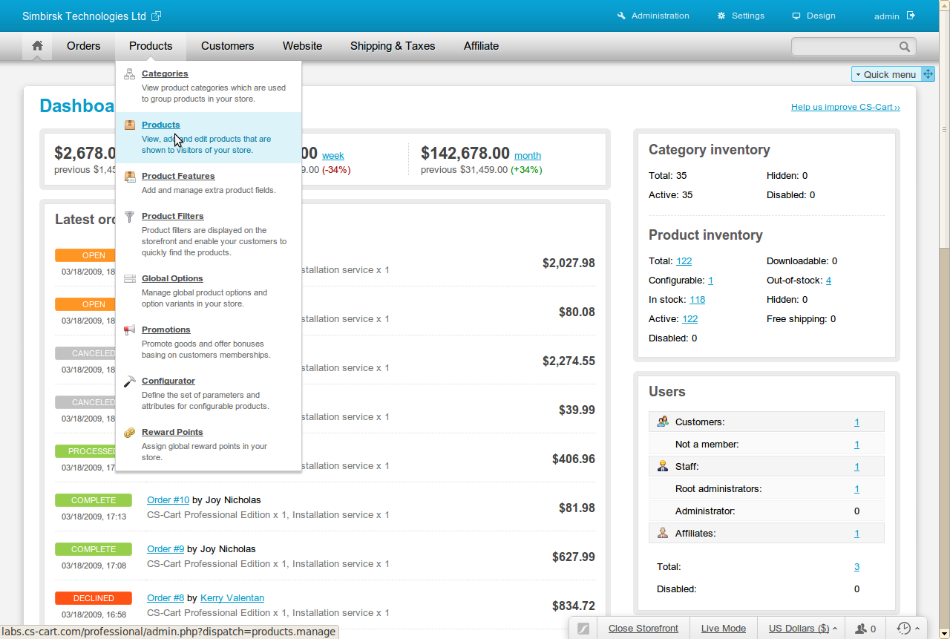Image resolution: width=950 pixels, height=639 pixels.
Task: Expand the history clock dropdown
Action: [x=908, y=629]
